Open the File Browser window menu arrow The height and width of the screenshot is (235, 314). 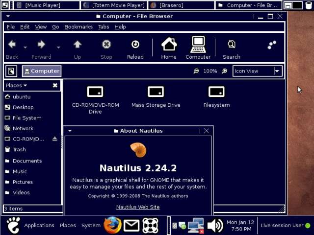pos(8,16)
